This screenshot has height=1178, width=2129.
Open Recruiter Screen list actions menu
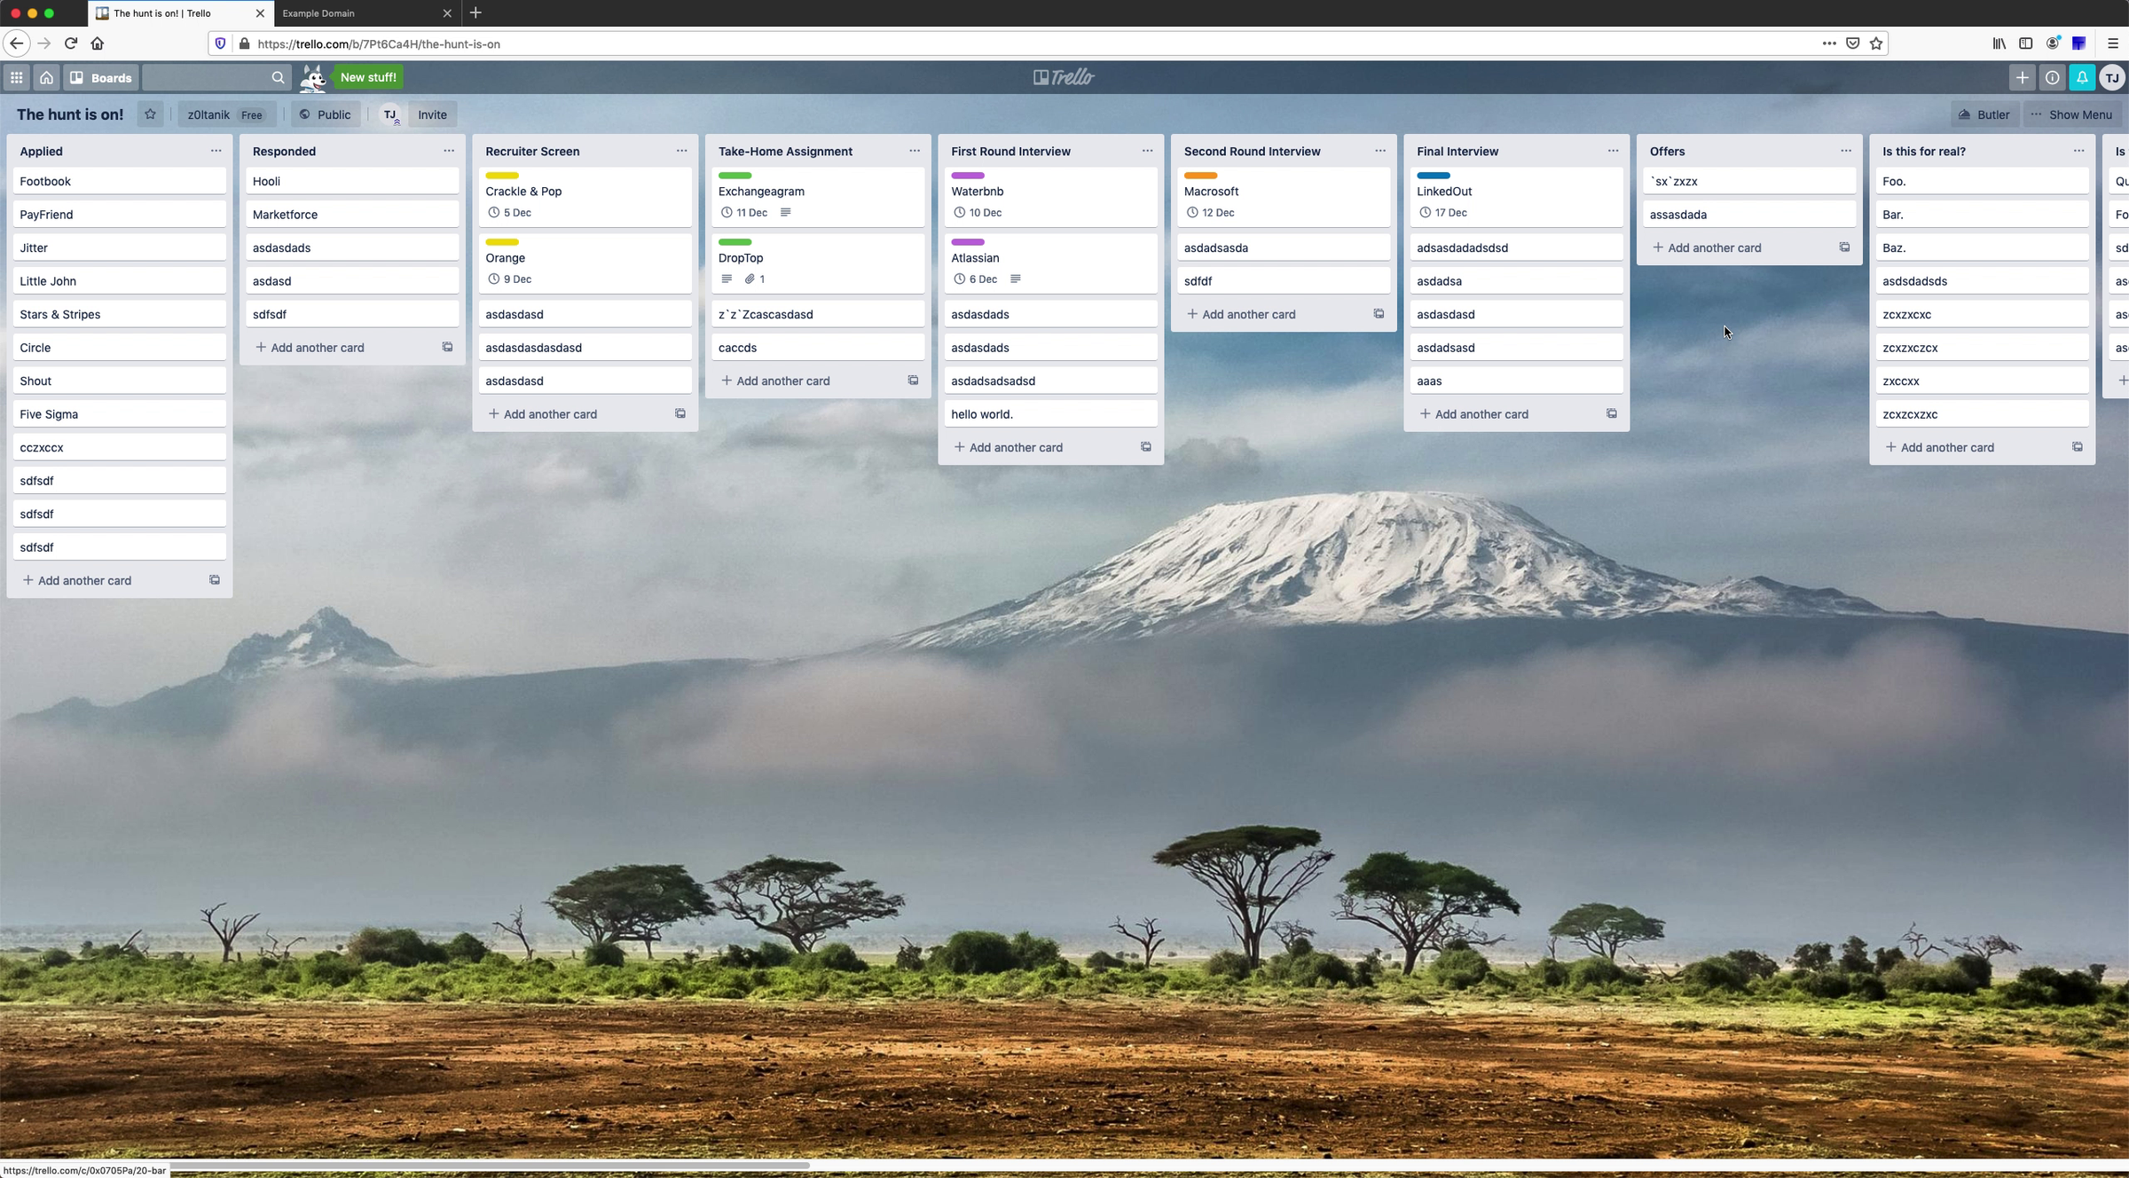[x=681, y=151]
